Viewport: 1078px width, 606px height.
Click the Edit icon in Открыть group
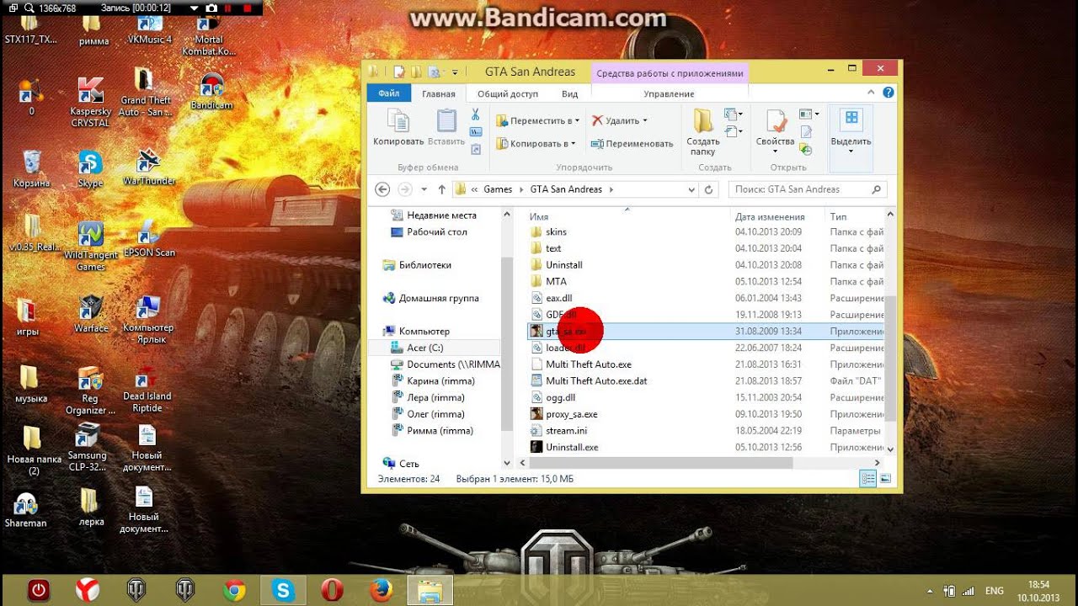coord(806,132)
